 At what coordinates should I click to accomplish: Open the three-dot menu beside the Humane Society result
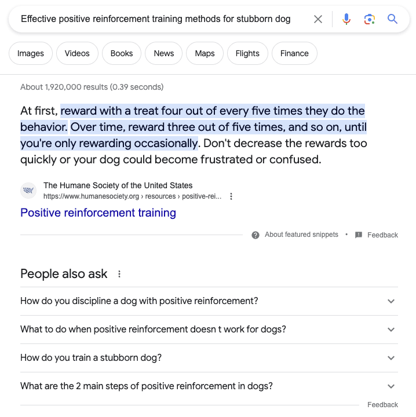coord(231,196)
